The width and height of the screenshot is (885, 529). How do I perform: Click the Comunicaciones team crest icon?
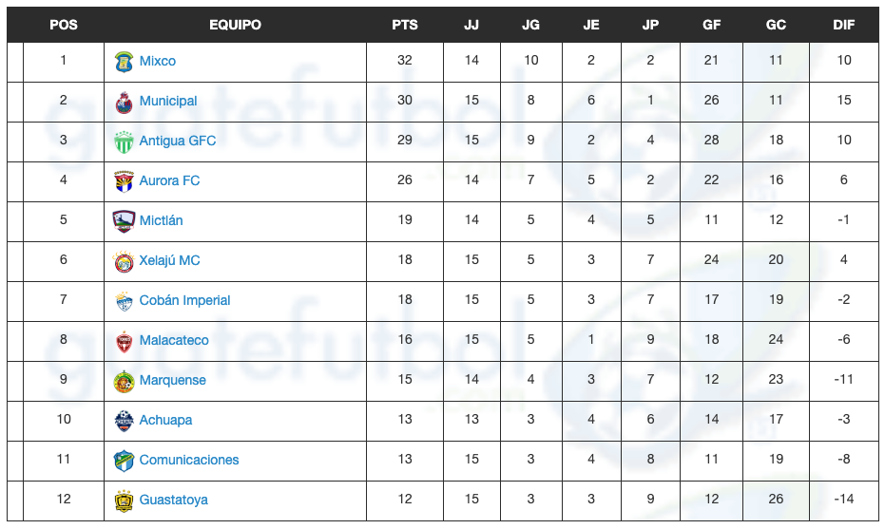[124, 460]
